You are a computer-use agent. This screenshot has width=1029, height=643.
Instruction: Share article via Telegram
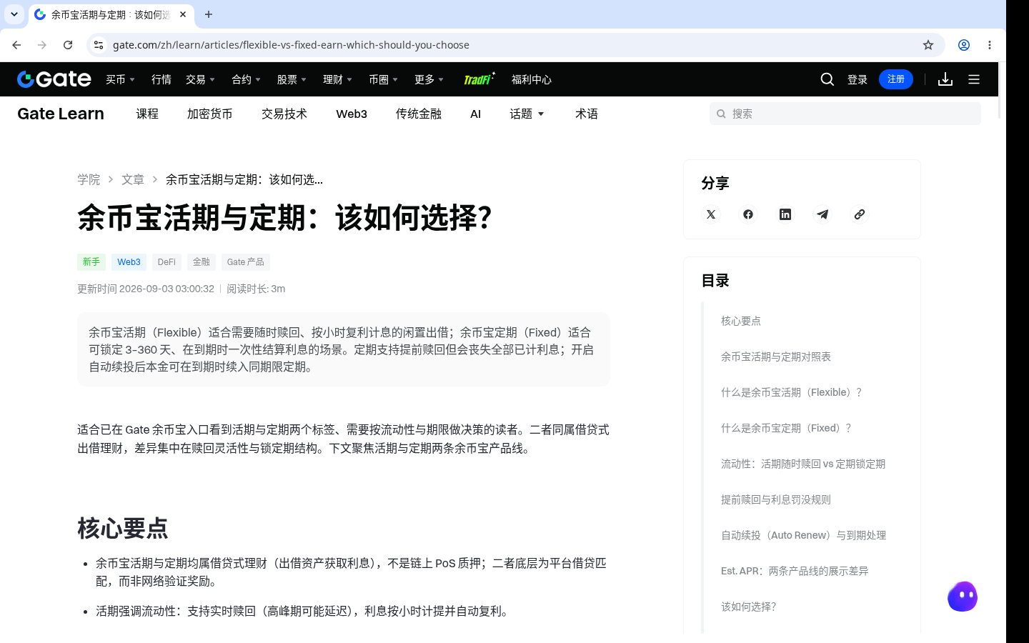point(822,214)
